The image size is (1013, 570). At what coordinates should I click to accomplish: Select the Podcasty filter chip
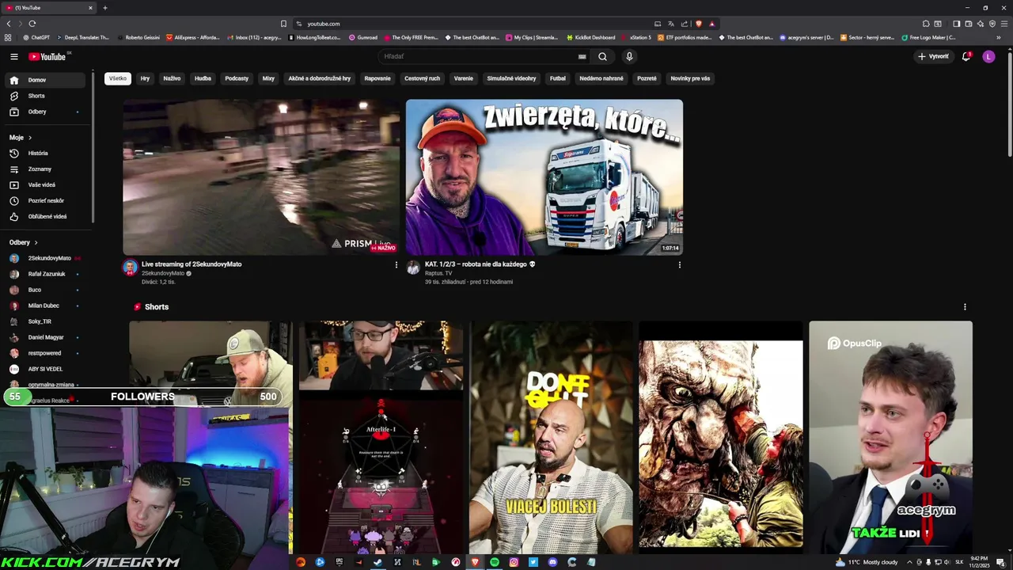[237, 78]
